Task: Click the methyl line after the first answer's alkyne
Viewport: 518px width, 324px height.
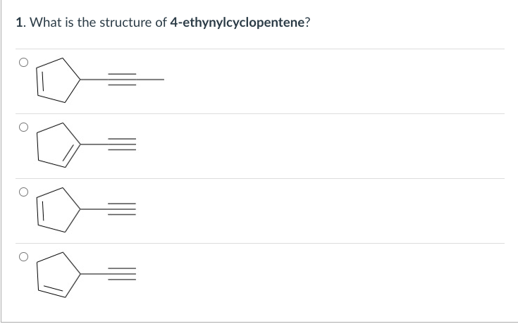Action: click(x=150, y=80)
